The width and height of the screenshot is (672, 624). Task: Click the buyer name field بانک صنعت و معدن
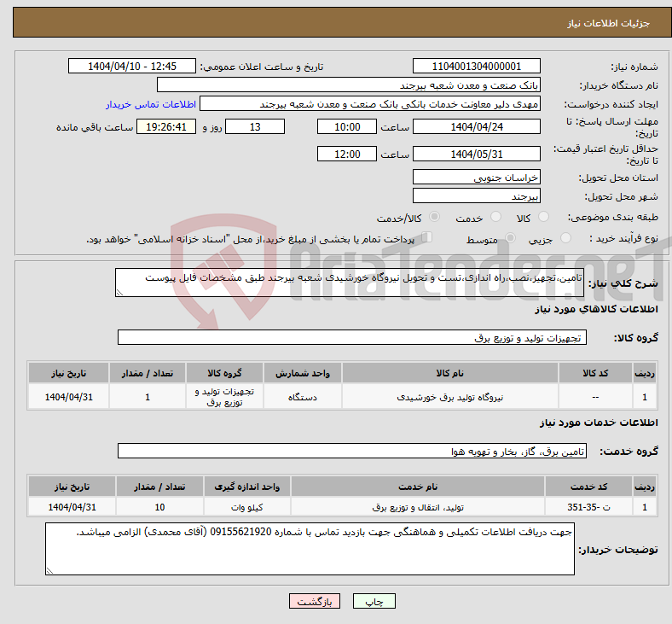[x=349, y=85]
